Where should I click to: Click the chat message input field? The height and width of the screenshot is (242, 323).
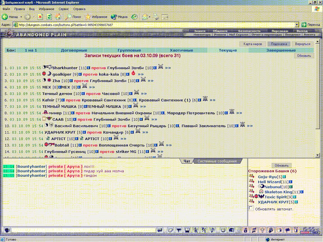coord(84,230)
